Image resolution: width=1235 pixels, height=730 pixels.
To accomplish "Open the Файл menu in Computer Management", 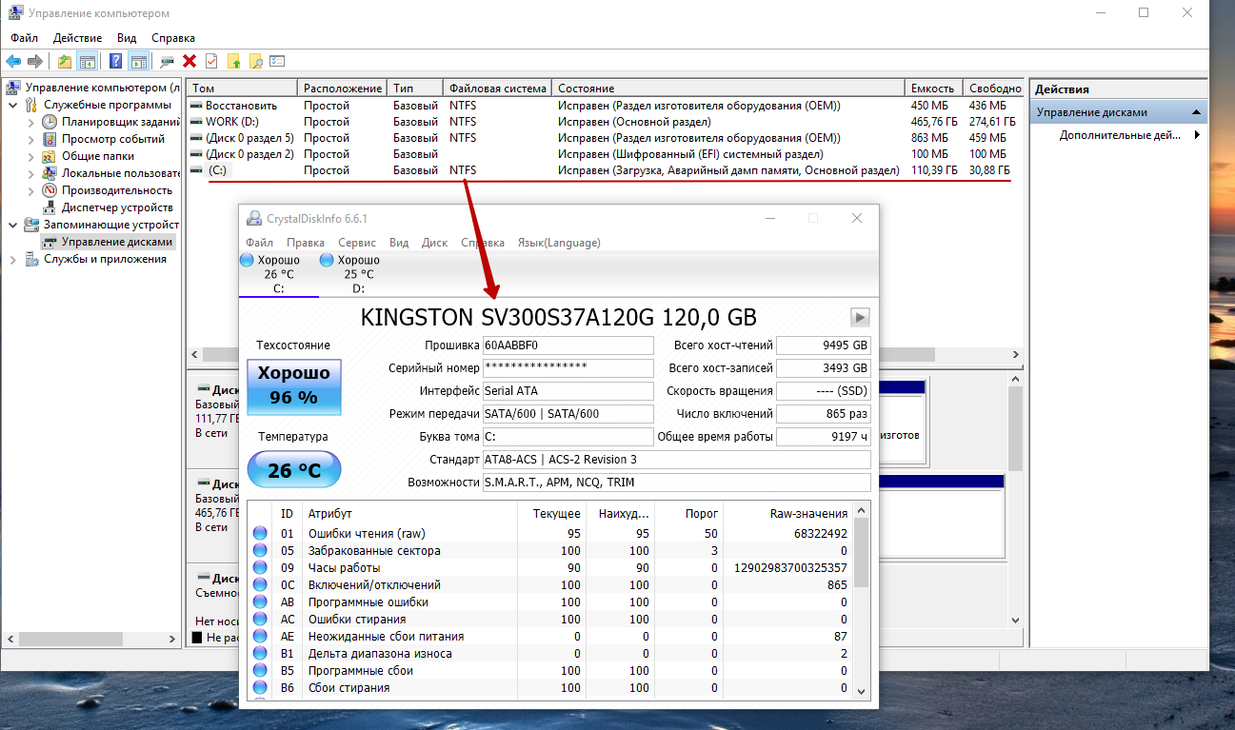I will pyautogui.click(x=25, y=38).
